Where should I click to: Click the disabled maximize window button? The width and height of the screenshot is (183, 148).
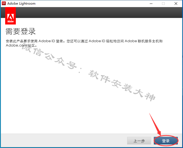pyautogui.click(x=163, y=4)
